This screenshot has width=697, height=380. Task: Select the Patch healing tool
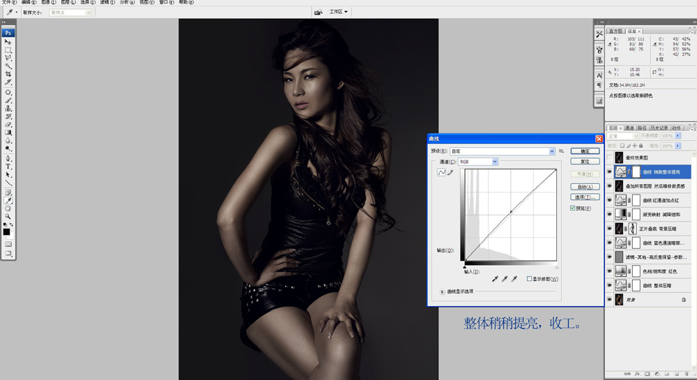[x=8, y=93]
